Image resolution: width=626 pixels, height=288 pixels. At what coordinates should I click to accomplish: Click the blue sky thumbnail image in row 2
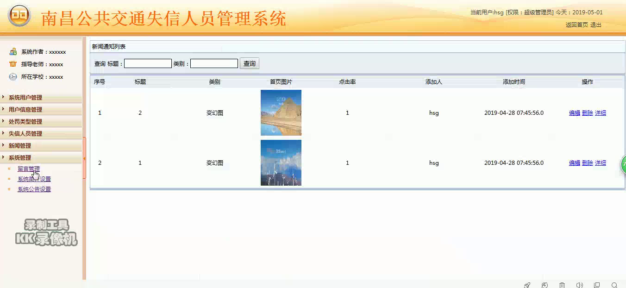[x=281, y=163]
